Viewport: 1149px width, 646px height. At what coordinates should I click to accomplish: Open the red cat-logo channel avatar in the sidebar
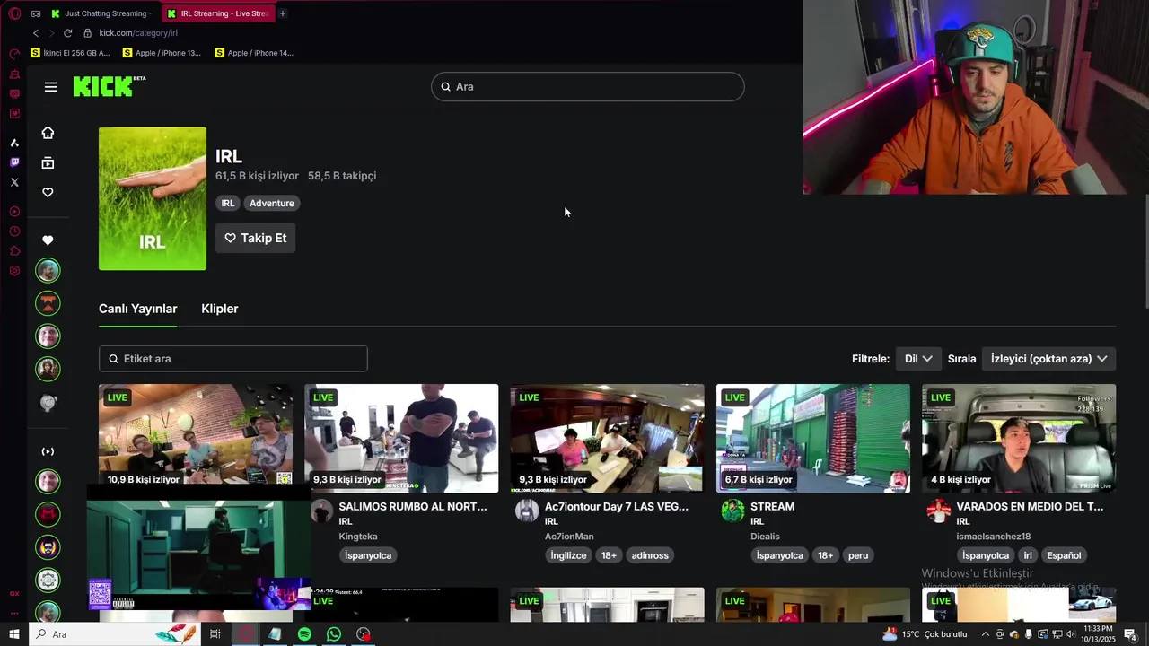48,514
